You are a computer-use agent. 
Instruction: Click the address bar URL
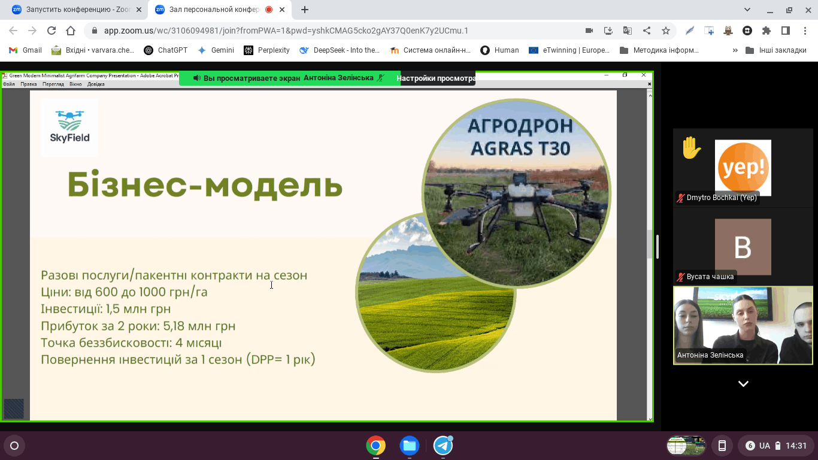tap(286, 31)
